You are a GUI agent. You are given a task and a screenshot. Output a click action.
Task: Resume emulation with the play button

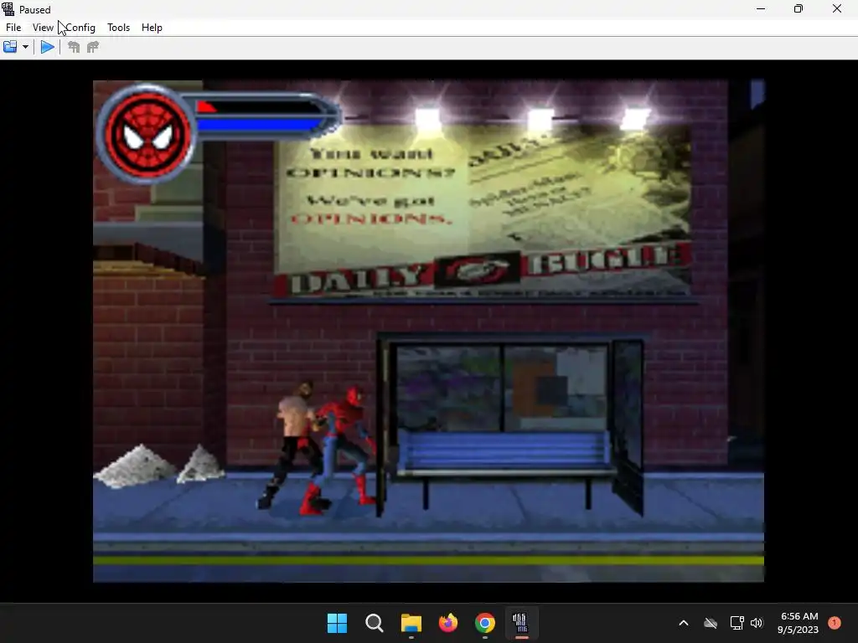pyautogui.click(x=48, y=47)
